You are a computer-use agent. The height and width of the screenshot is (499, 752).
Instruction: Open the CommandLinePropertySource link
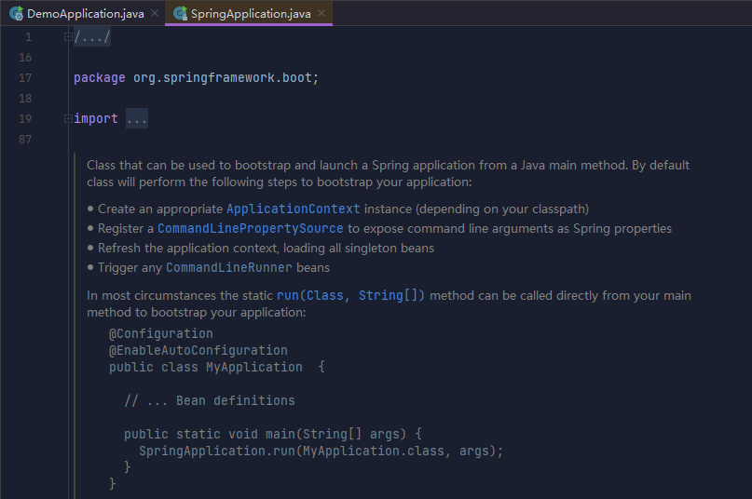coord(251,229)
